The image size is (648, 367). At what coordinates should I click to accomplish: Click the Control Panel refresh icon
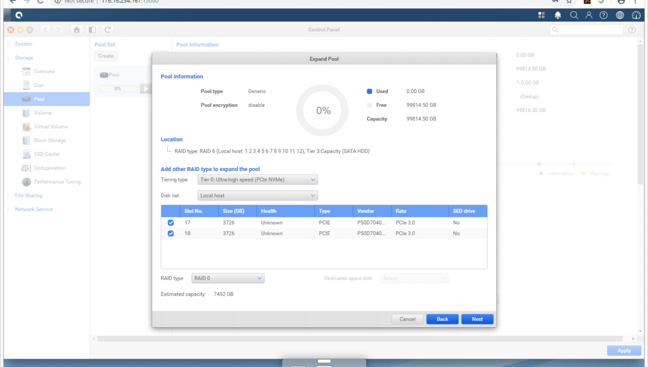[x=107, y=30]
